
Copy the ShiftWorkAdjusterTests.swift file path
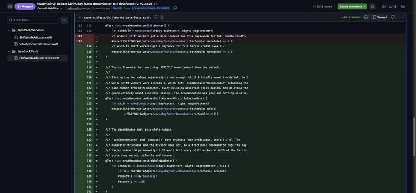click(x=155, y=17)
